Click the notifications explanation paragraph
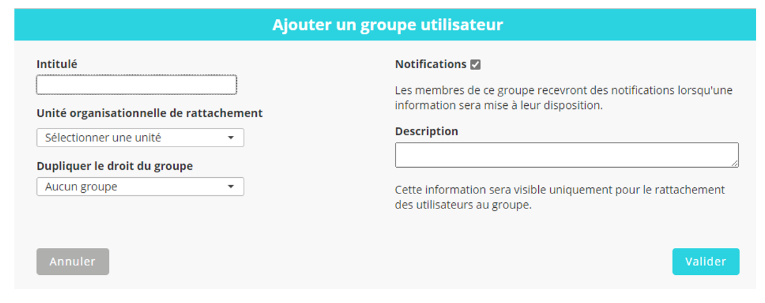Image resolution: width=765 pixels, height=303 pixels. [x=563, y=98]
